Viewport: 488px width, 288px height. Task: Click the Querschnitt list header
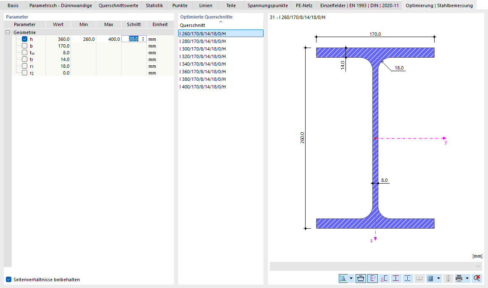point(221,25)
